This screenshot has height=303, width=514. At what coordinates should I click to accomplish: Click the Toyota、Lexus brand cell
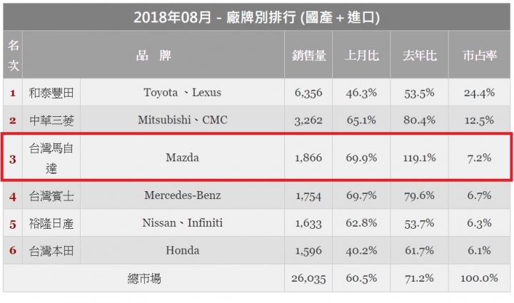point(182,93)
